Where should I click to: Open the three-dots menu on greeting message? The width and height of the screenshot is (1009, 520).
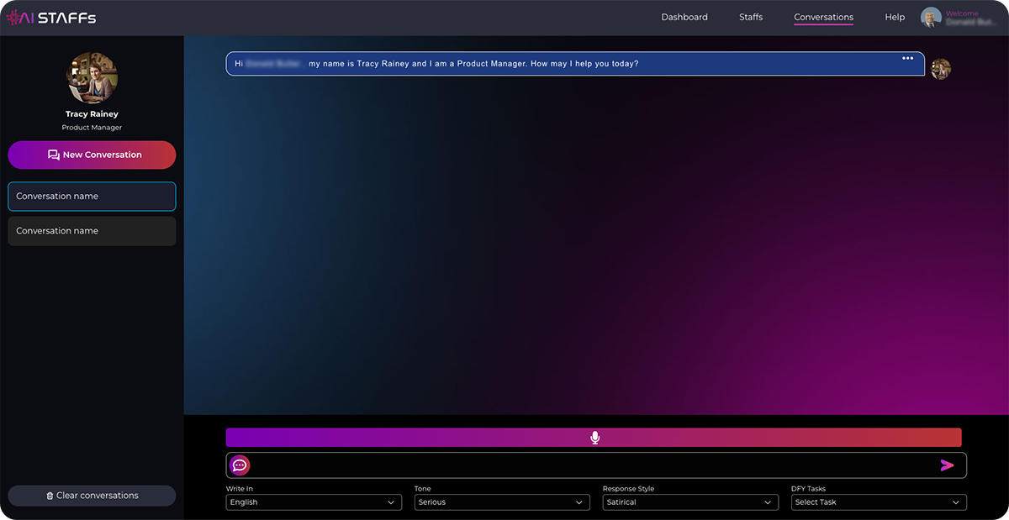[x=907, y=59]
